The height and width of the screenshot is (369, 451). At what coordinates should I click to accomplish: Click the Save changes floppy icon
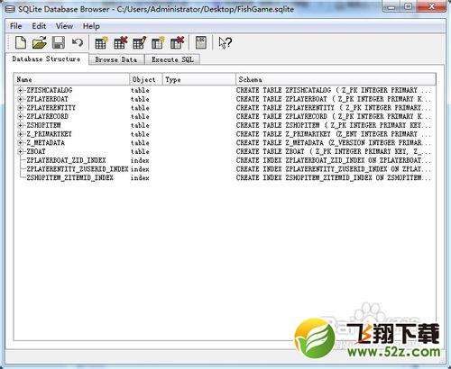(x=59, y=42)
